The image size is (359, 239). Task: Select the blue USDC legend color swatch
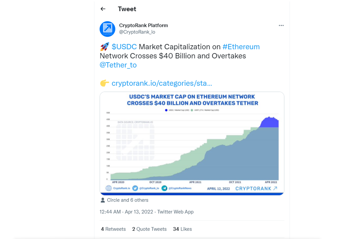[166, 110]
